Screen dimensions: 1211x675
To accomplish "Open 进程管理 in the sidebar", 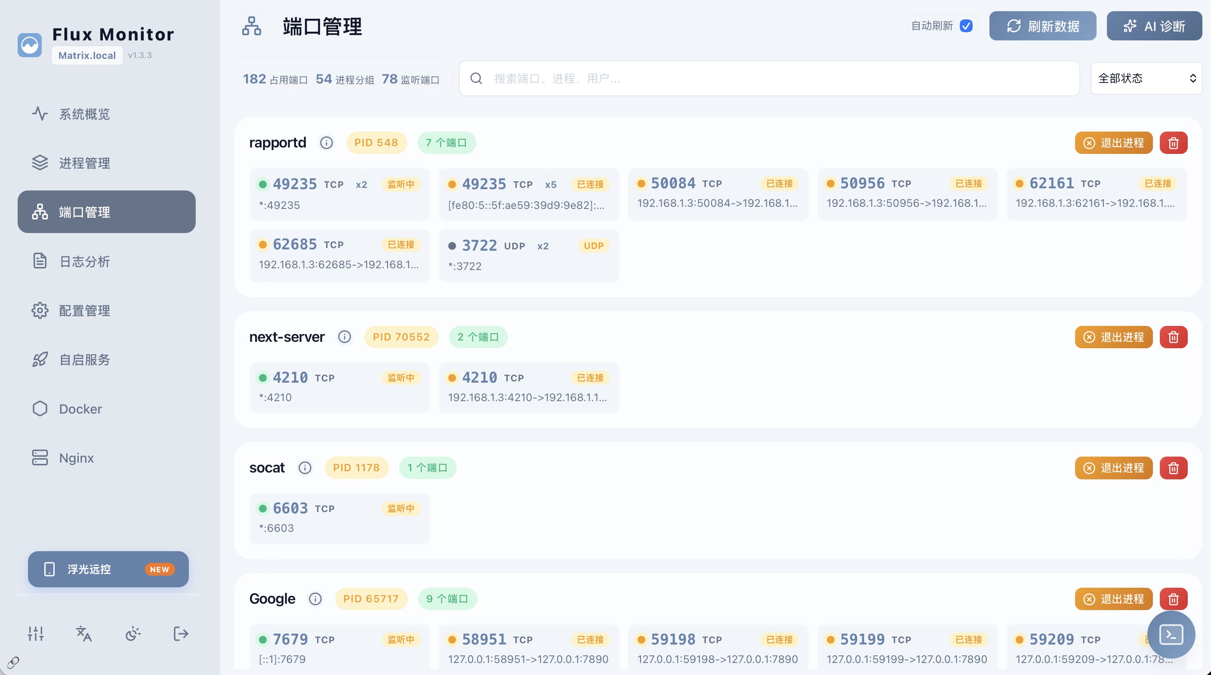I will [107, 163].
